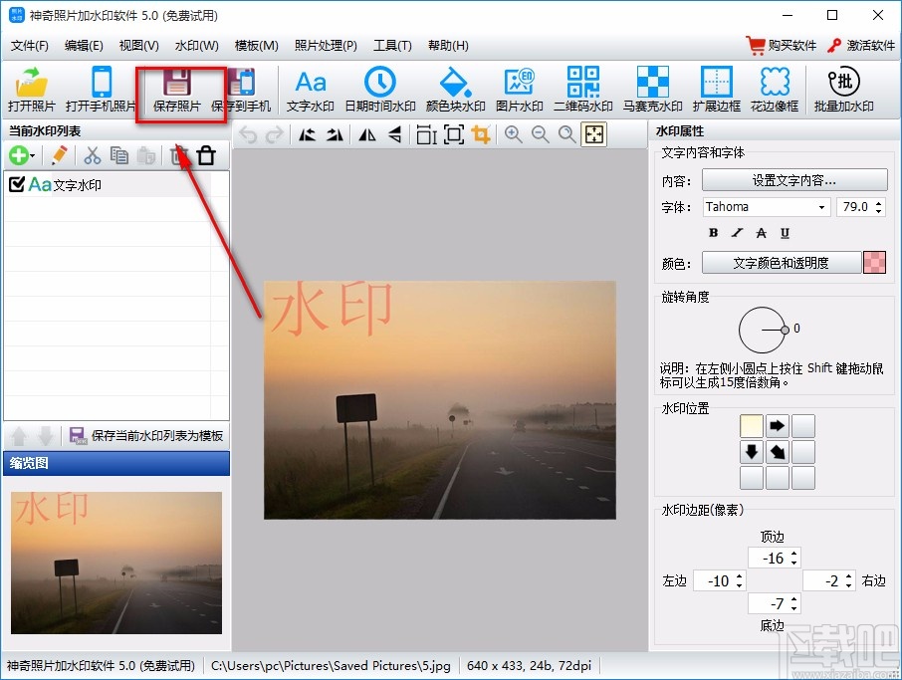902x680 pixels.
Task: Open the 模板(M) menu
Action: point(257,46)
